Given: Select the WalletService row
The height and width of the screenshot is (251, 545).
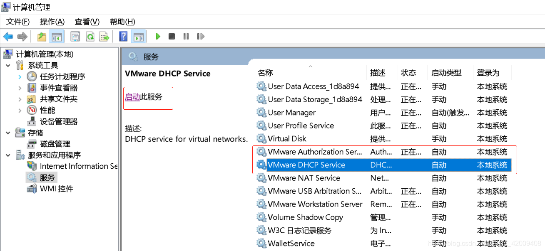Looking at the screenshot, I should tap(383, 244).
